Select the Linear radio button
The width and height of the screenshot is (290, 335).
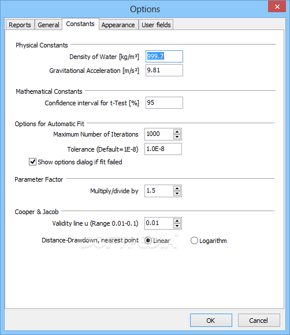148,241
